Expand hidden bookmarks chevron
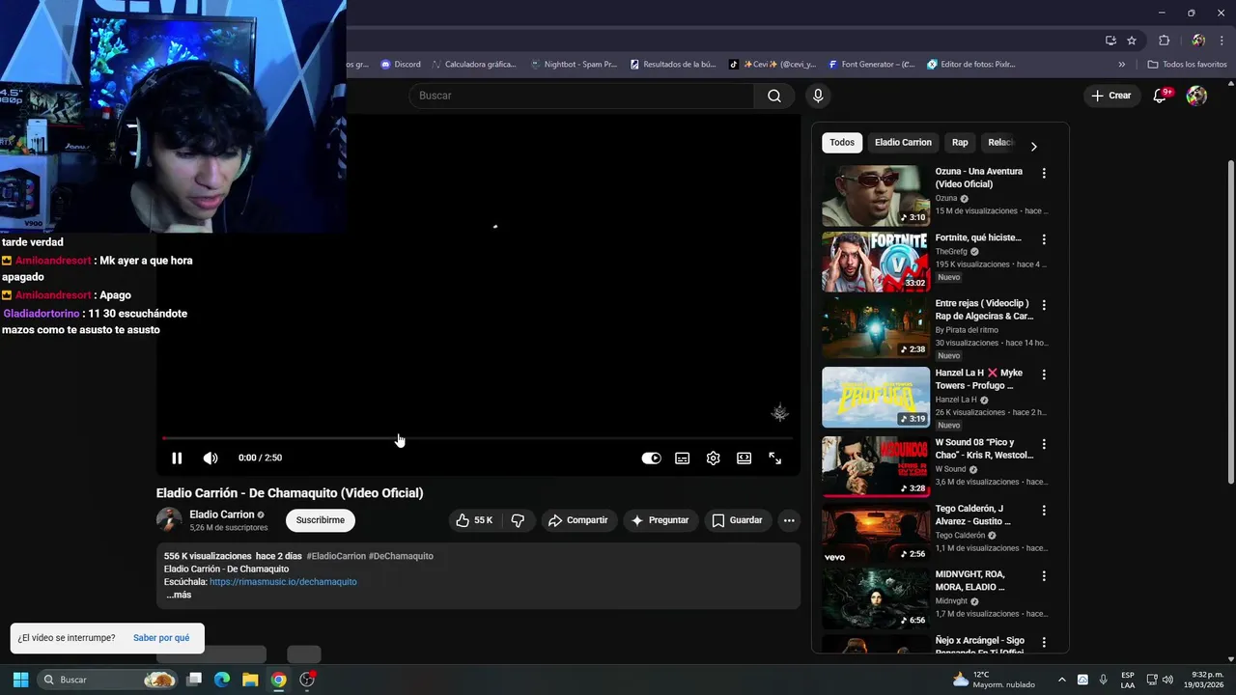The height and width of the screenshot is (695, 1236). (x=1122, y=65)
